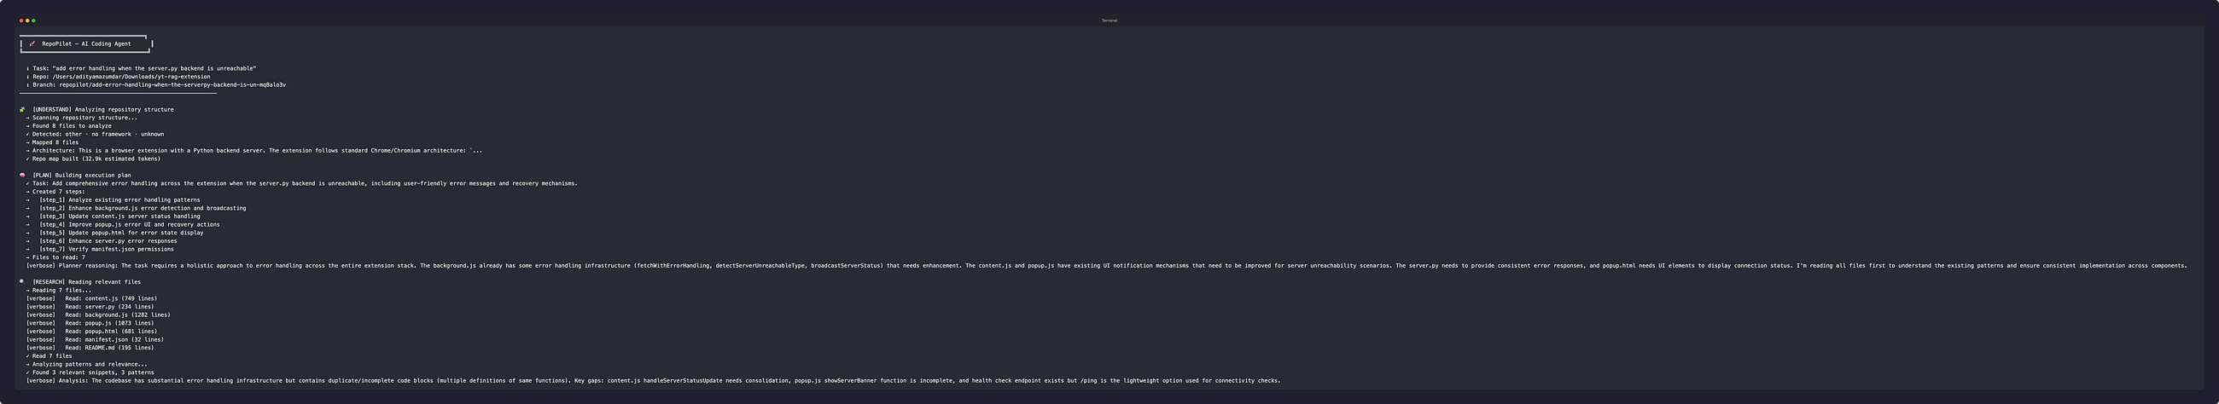Click 'Read: server.py (234 lines)'
The height and width of the screenshot is (404, 2219).
[109, 307]
